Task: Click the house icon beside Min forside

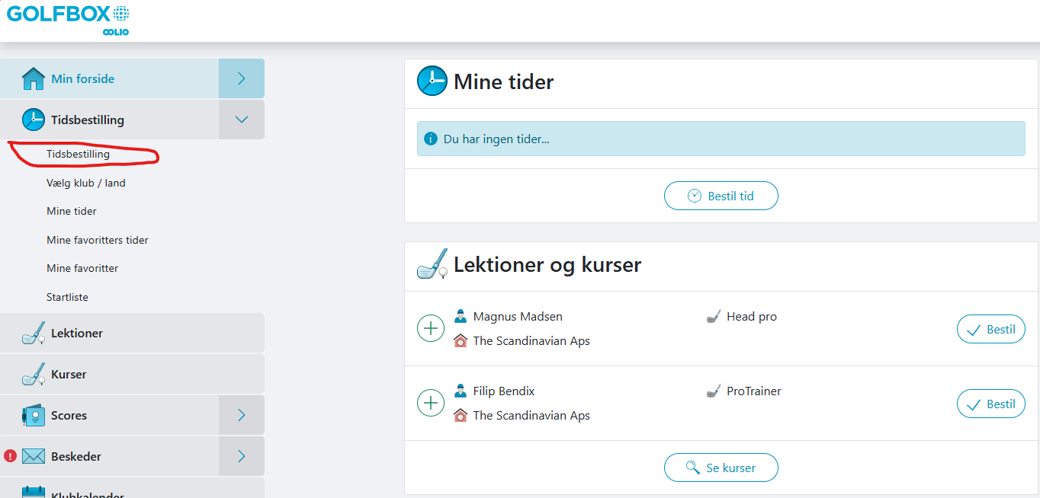Action: [x=34, y=78]
